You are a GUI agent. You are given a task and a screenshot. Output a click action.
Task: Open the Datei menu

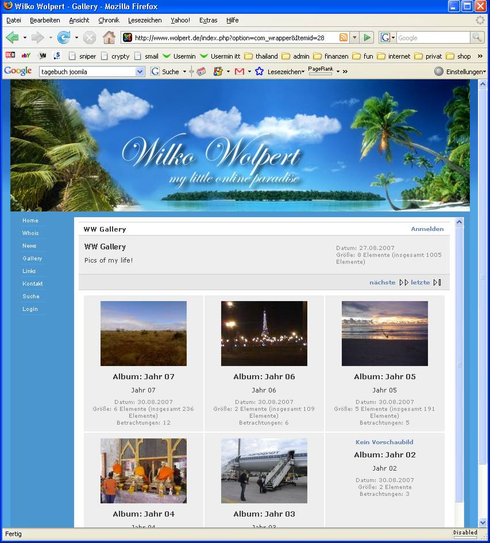point(14,20)
